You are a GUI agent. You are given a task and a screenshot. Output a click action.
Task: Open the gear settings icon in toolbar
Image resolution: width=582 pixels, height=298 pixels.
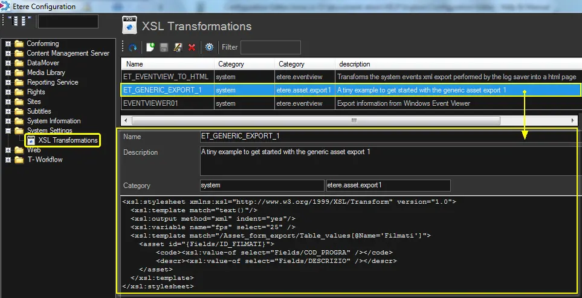click(x=209, y=47)
